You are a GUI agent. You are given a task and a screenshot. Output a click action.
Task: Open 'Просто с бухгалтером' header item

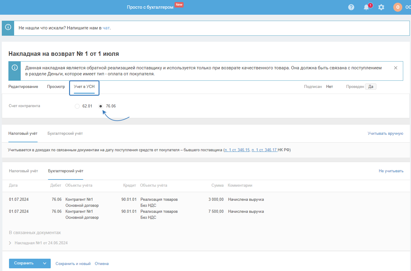(150, 7)
